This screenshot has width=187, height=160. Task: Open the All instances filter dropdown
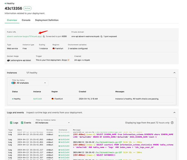tap(53, 123)
